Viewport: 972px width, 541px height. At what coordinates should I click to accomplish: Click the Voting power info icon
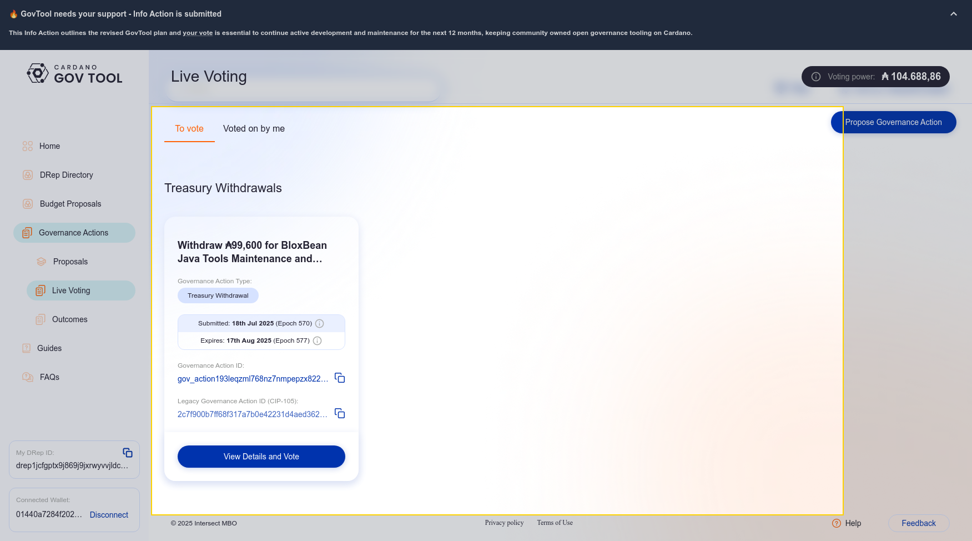[x=816, y=77]
